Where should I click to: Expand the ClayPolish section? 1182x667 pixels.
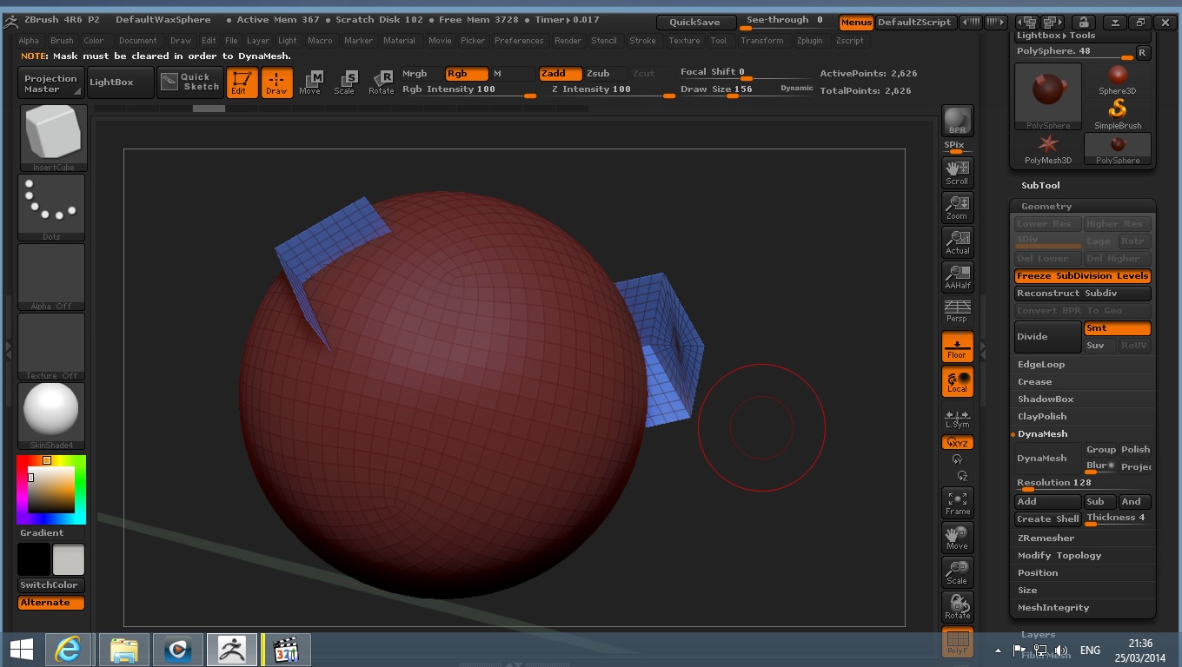[x=1042, y=416]
